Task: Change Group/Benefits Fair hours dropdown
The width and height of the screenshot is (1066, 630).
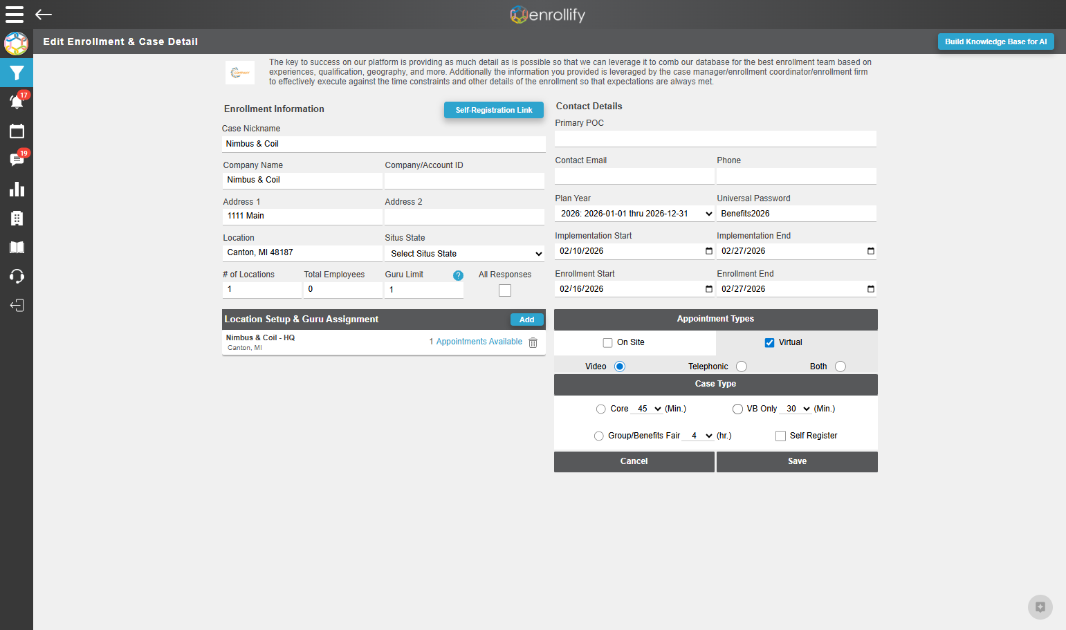Action: (x=698, y=436)
